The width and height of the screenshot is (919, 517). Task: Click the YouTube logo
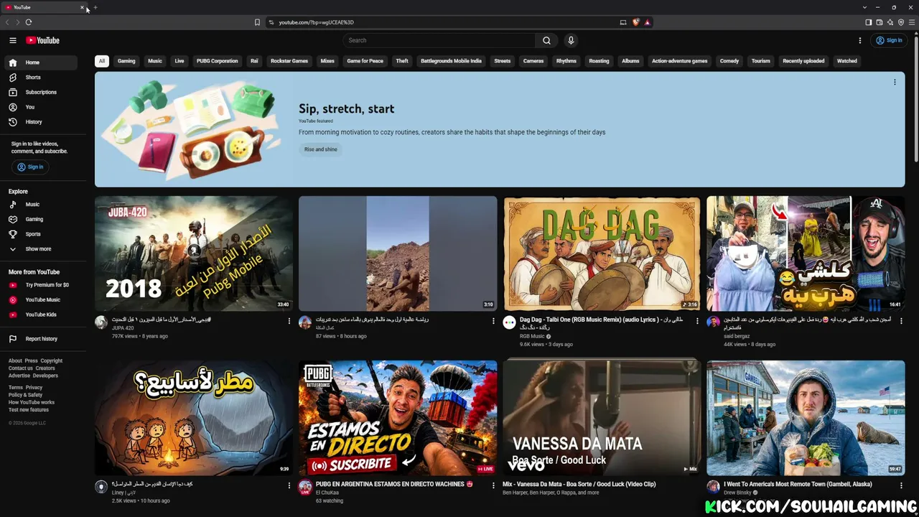point(42,40)
